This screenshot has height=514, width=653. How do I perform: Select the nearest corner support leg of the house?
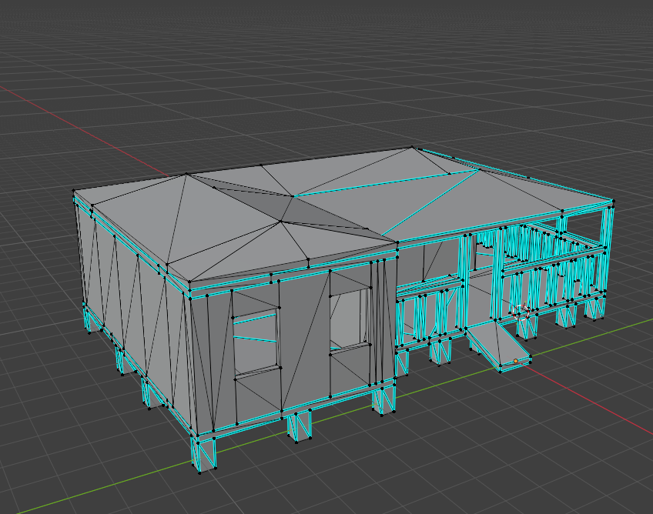(x=203, y=454)
